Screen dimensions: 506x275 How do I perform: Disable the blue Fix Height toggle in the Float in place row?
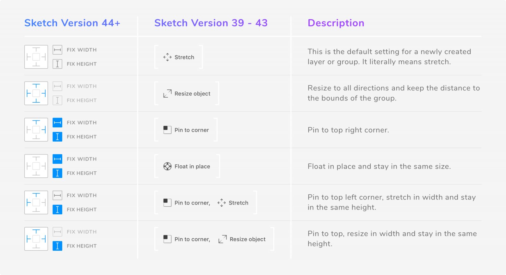point(57,173)
